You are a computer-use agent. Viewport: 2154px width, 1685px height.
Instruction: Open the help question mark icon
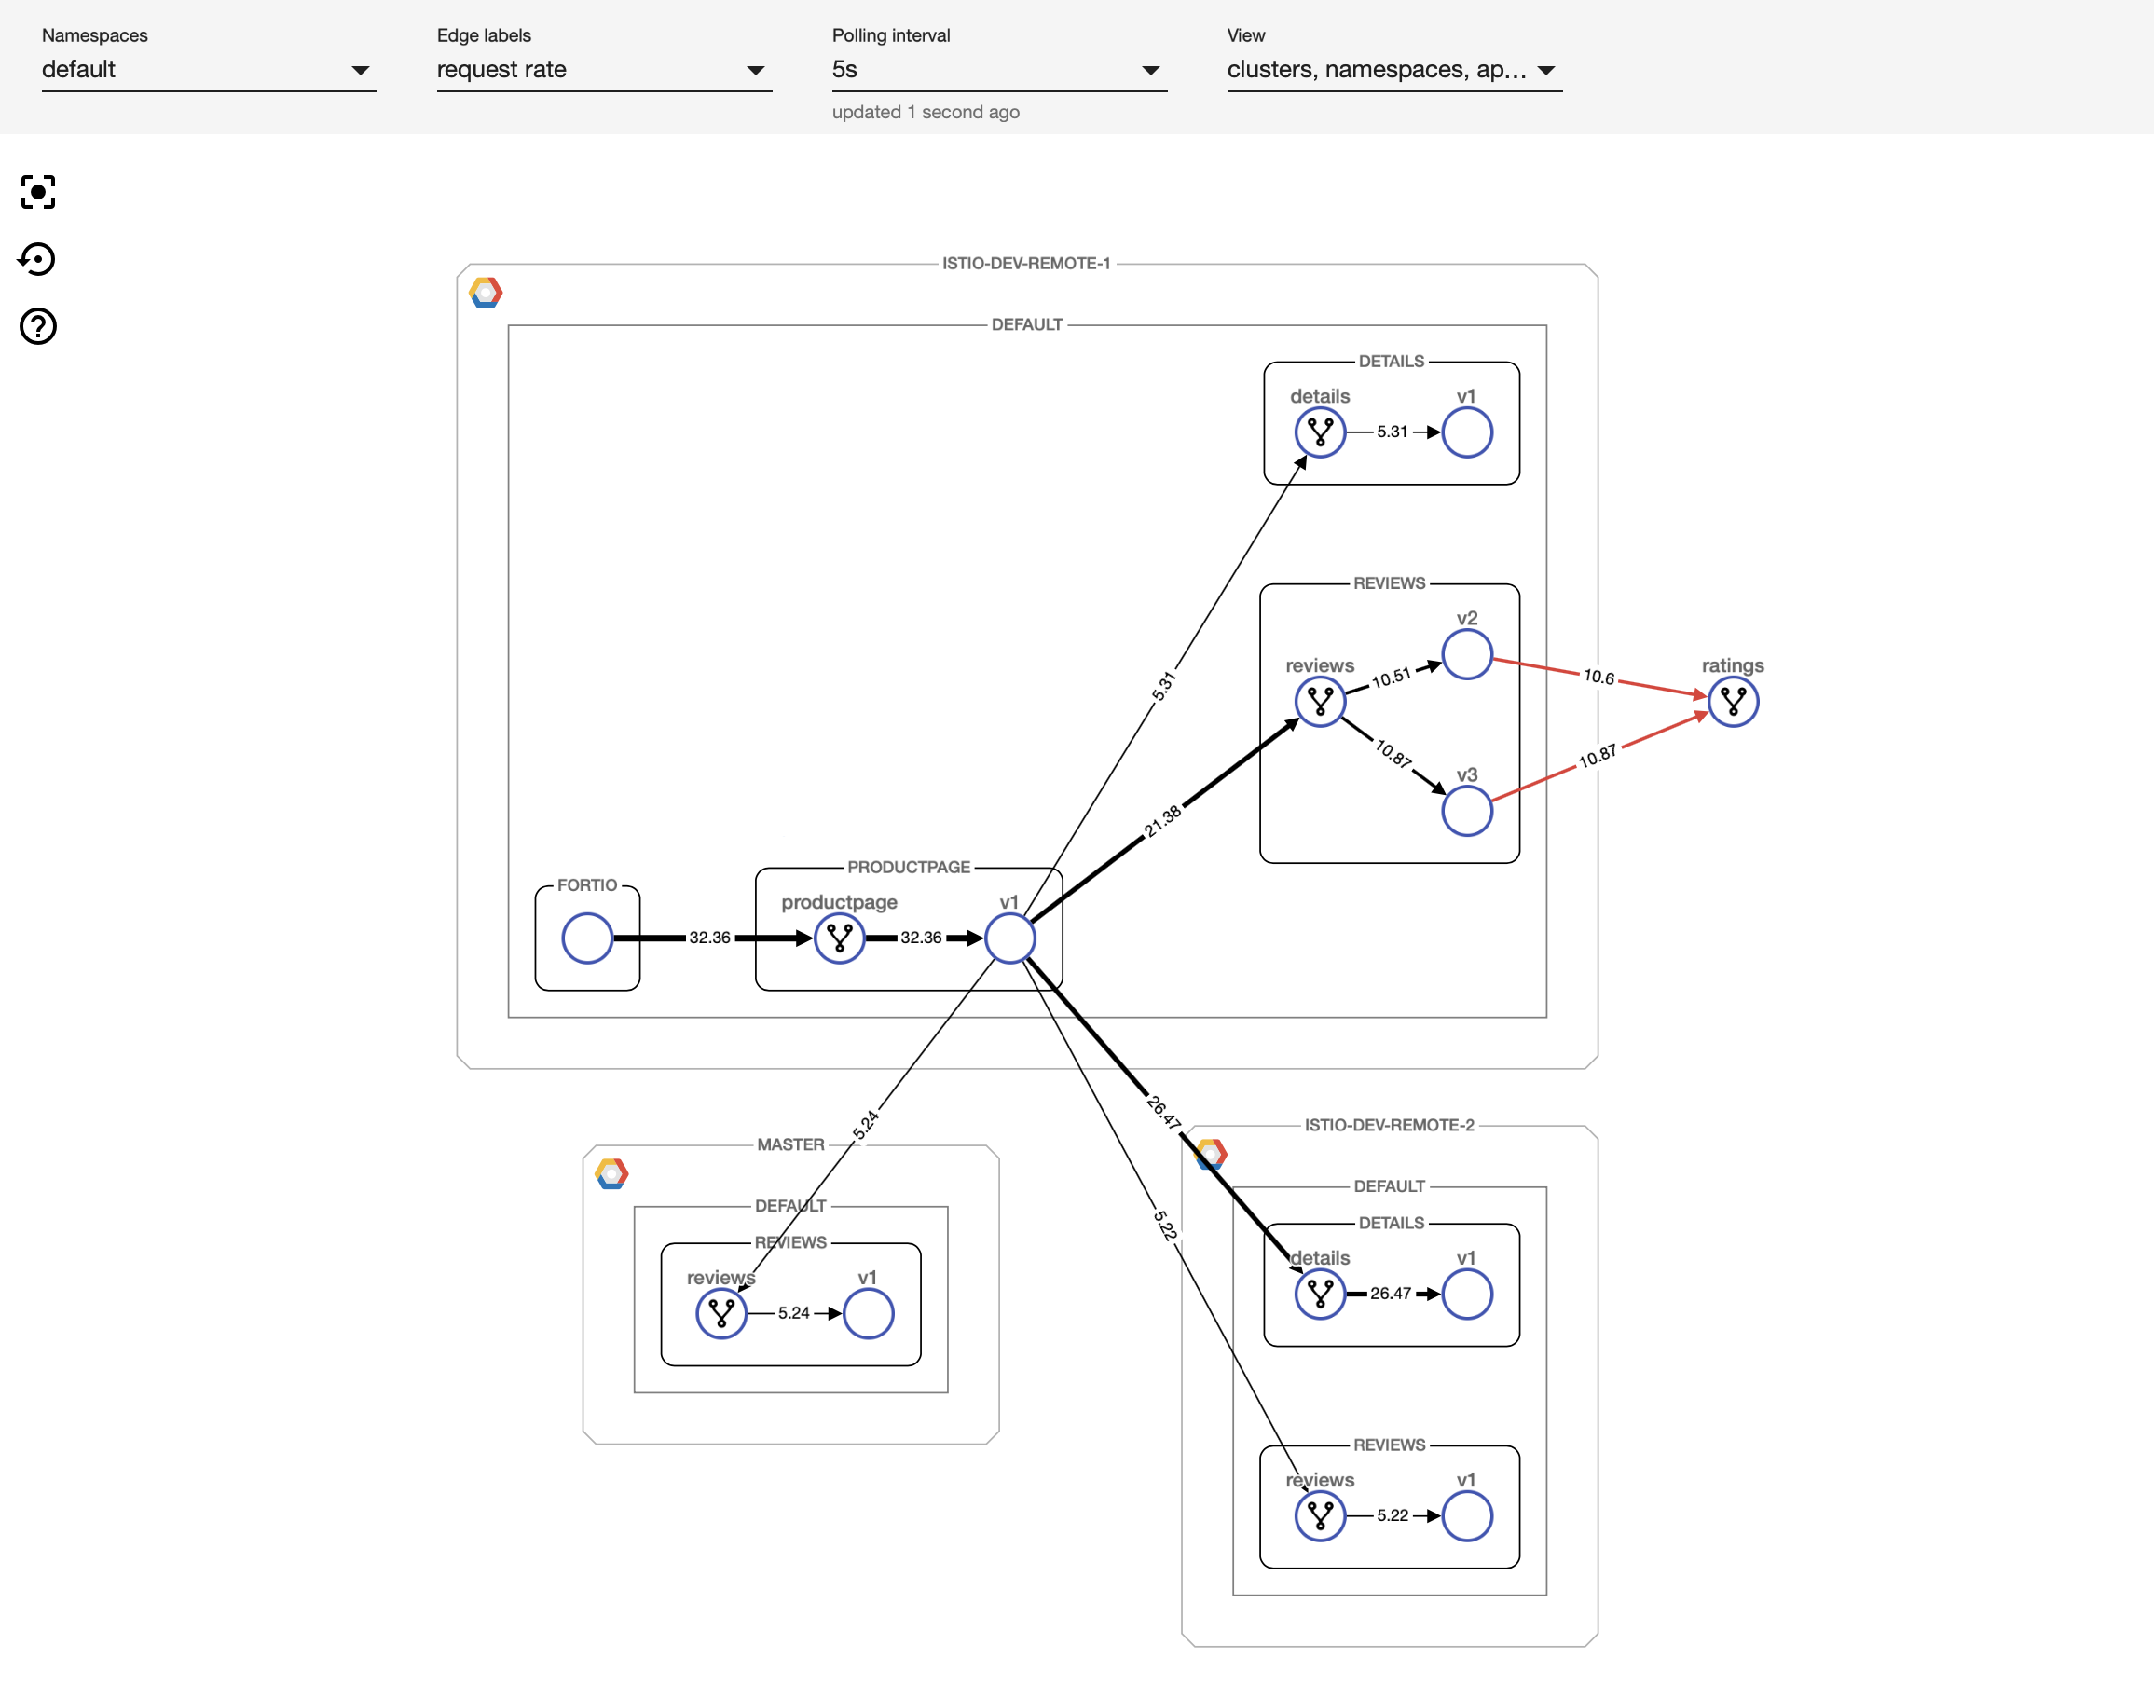click(x=37, y=326)
